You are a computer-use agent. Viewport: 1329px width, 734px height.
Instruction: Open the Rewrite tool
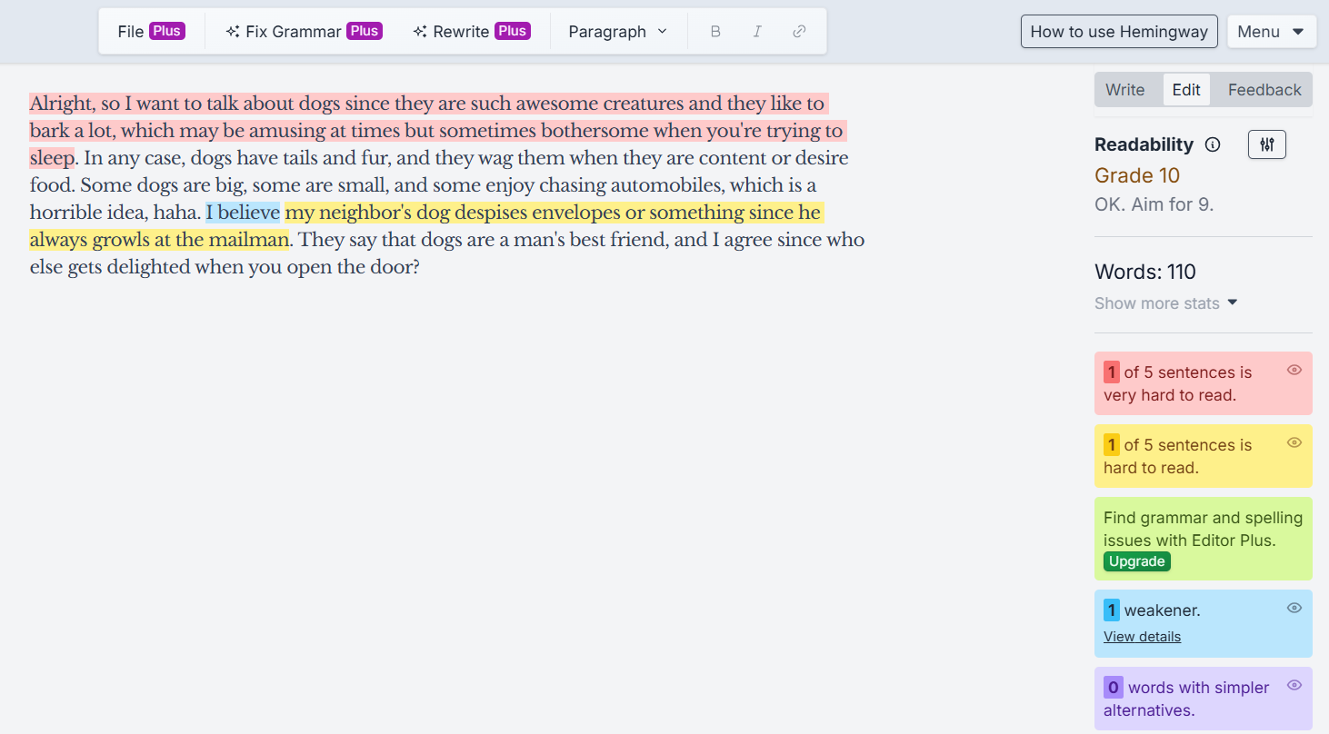(x=471, y=30)
